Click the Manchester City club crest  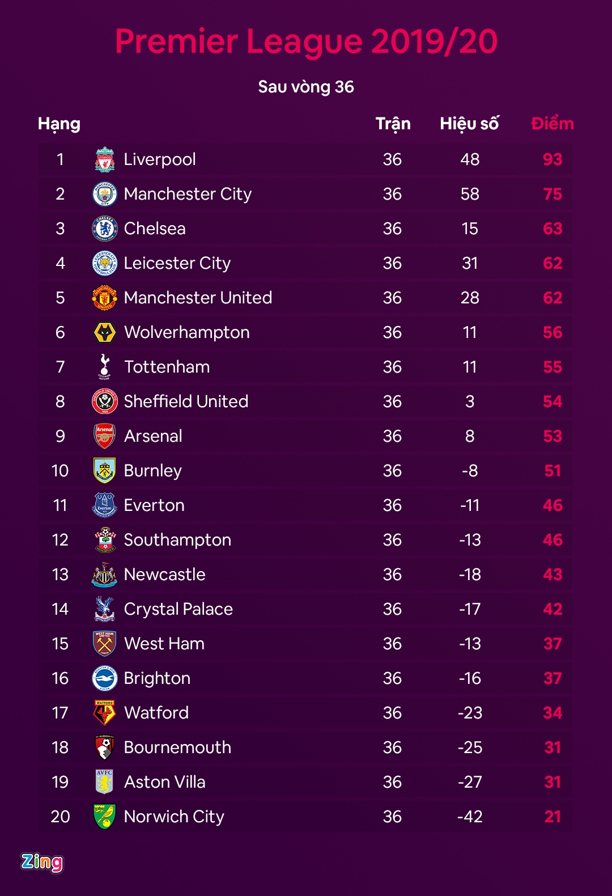coord(105,194)
